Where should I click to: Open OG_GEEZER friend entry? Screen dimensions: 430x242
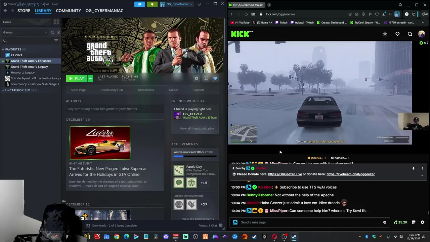point(196,116)
